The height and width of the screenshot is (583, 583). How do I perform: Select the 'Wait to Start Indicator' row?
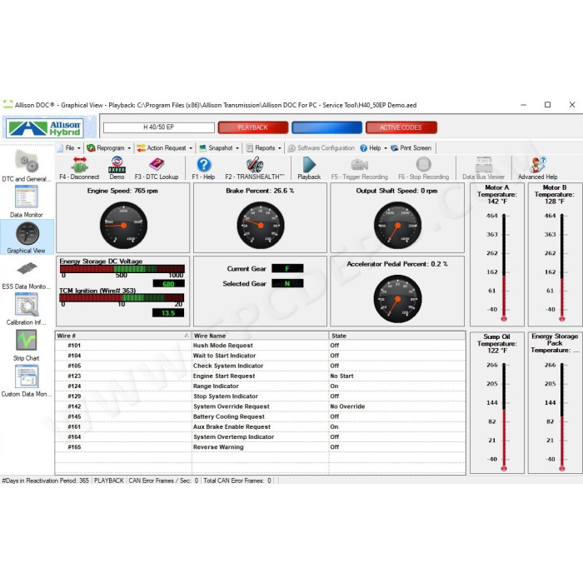click(x=260, y=356)
